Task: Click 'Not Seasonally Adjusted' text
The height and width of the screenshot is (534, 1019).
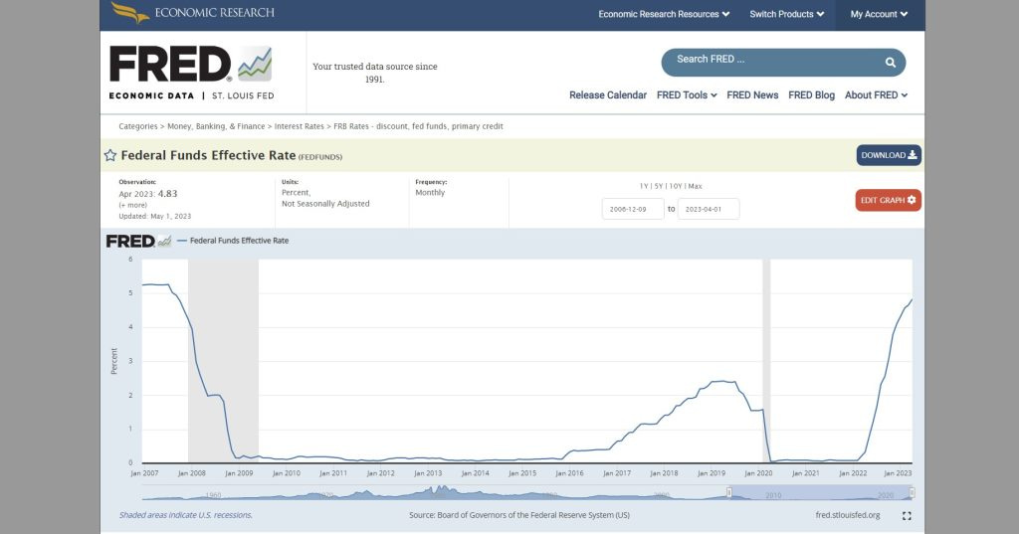Action: (325, 204)
